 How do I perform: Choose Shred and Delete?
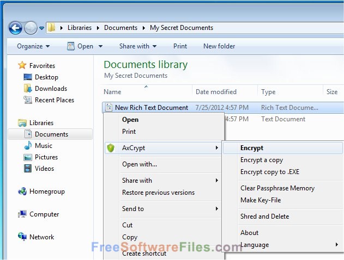[264, 216]
